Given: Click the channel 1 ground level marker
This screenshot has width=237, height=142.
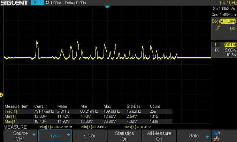Looking at the screenshot, I should click(1, 95).
